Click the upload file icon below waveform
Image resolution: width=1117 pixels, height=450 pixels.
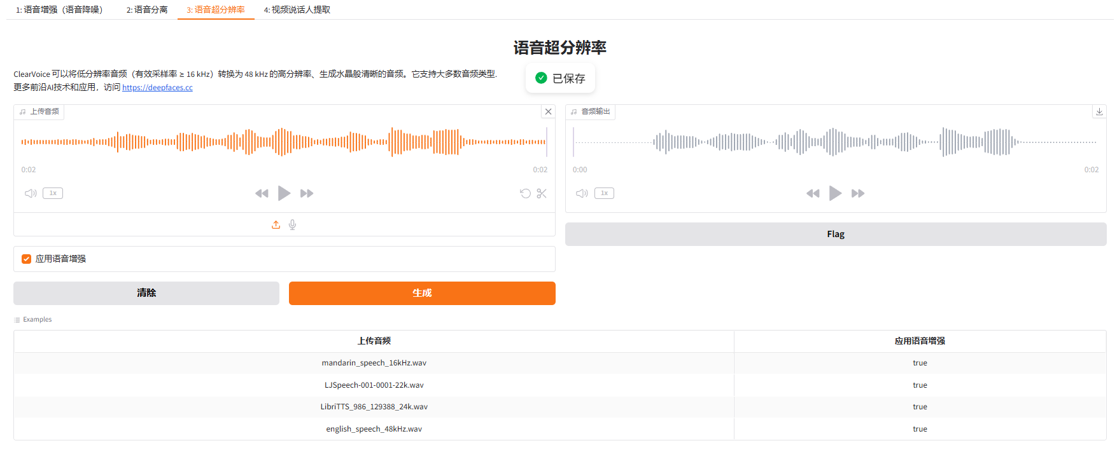pyautogui.click(x=276, y=224)
